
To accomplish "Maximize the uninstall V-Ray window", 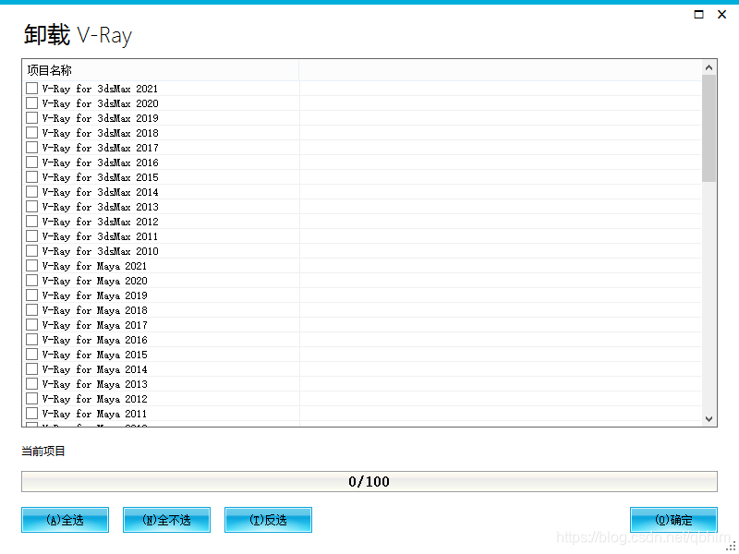I will (x=699, y=15).
